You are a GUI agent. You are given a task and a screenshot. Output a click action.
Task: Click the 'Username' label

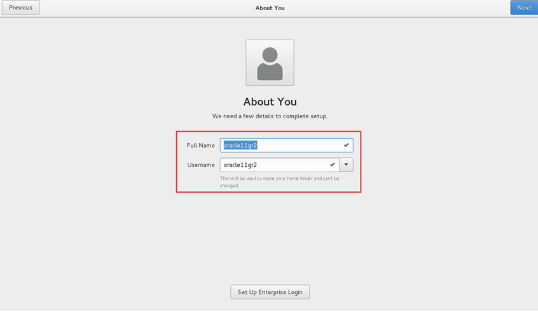tap(201, 165)
